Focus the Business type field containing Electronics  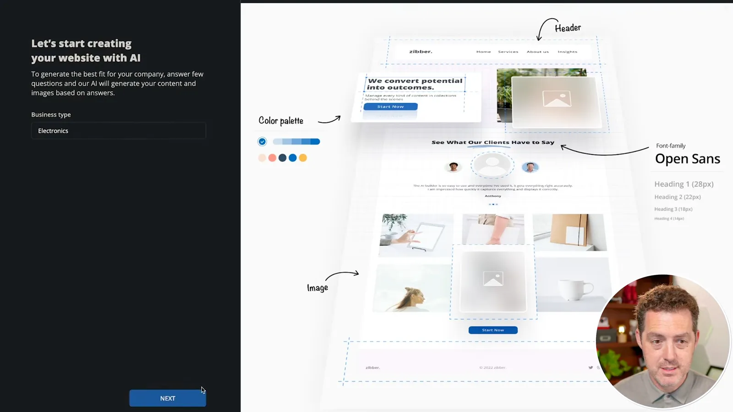coord(119,131)
